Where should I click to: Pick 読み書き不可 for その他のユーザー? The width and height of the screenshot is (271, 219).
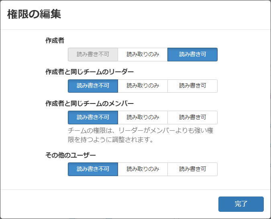coord(93,169)
